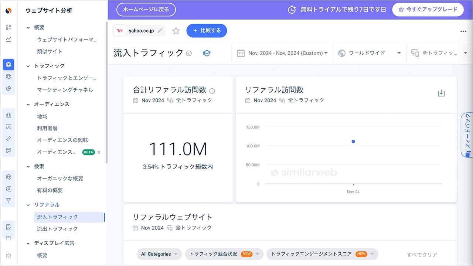Collapse the トラフィック section

(28, 66)
